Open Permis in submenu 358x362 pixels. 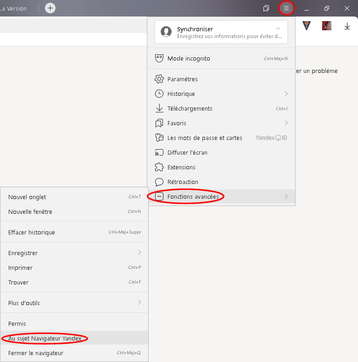[74, 323]
